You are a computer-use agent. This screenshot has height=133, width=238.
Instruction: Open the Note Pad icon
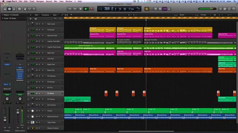[225, 9]
